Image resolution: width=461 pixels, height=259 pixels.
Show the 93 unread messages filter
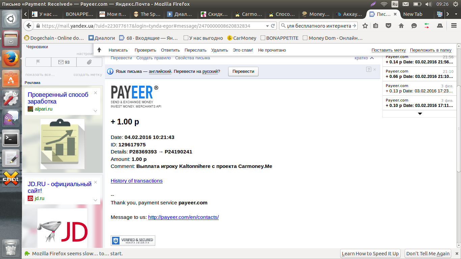click(64, 62)
